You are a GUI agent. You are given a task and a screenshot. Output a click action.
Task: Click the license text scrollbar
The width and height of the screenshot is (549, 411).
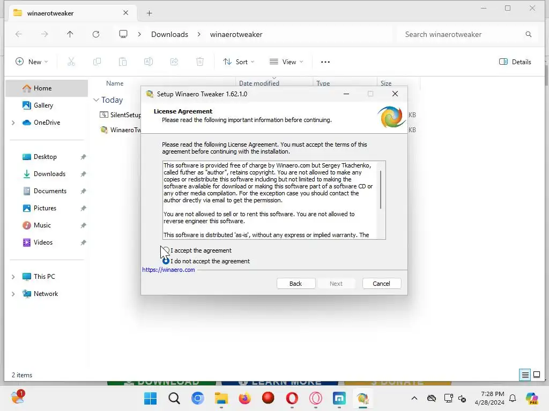point(381,190)
